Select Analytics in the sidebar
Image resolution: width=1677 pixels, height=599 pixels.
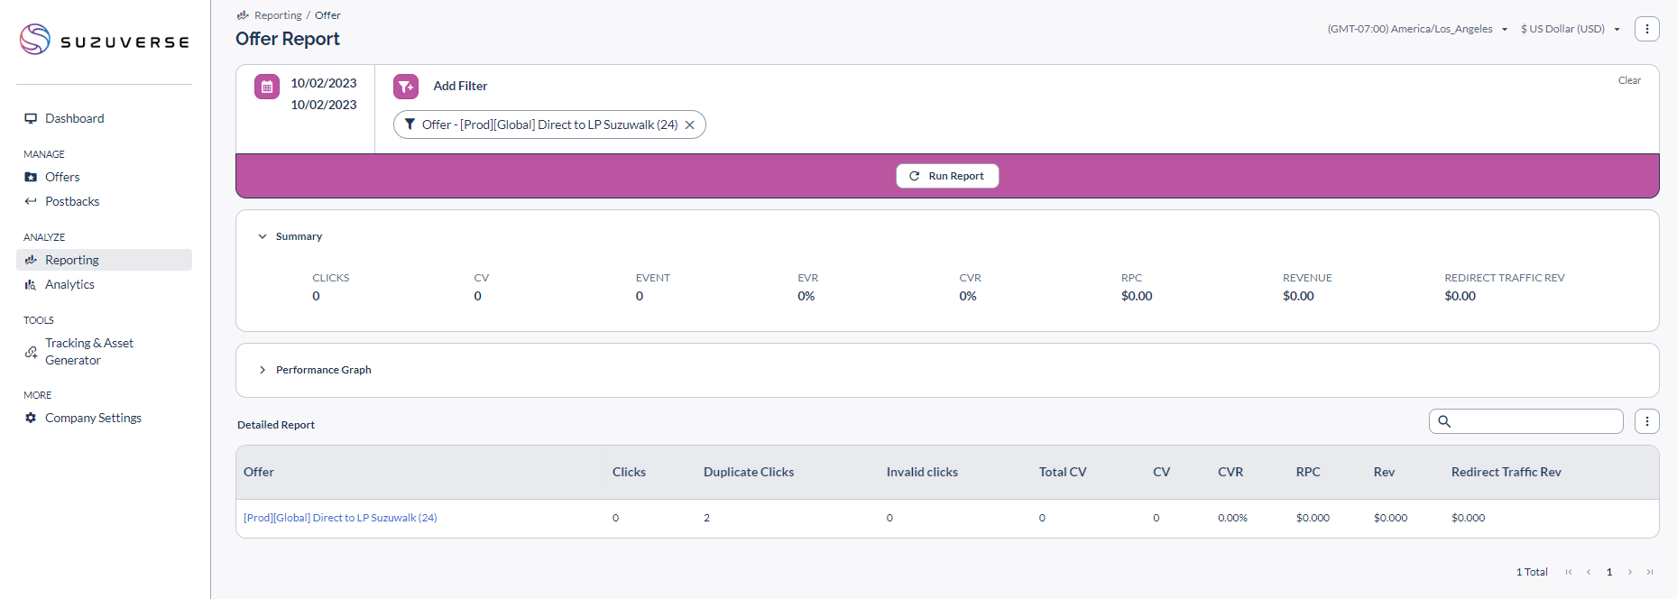69,284
